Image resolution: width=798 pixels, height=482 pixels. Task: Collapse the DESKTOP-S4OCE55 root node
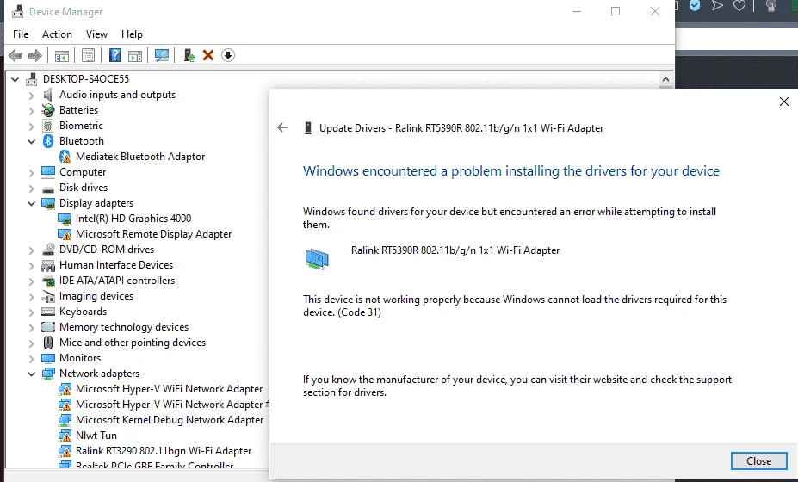(x=15, y=79)
